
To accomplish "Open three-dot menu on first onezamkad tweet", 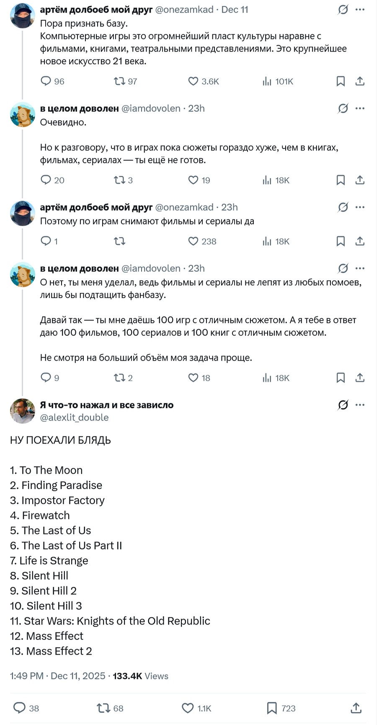I will pyautogui.click(x=360, y=10).
